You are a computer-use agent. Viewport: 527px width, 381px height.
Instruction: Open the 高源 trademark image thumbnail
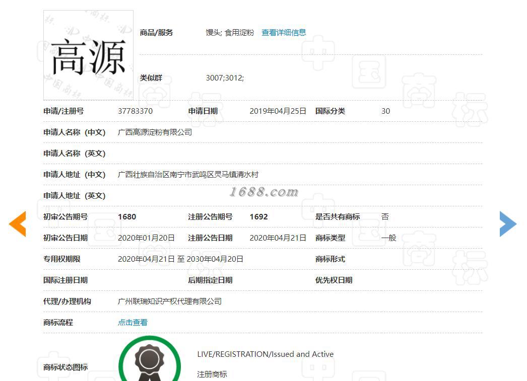[x=88, y=55]
